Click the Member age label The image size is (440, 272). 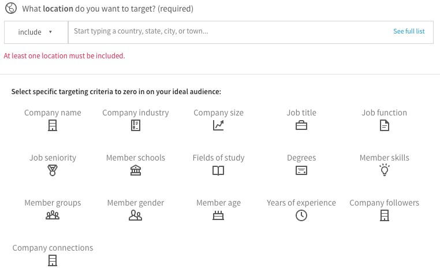click(218, 203)
